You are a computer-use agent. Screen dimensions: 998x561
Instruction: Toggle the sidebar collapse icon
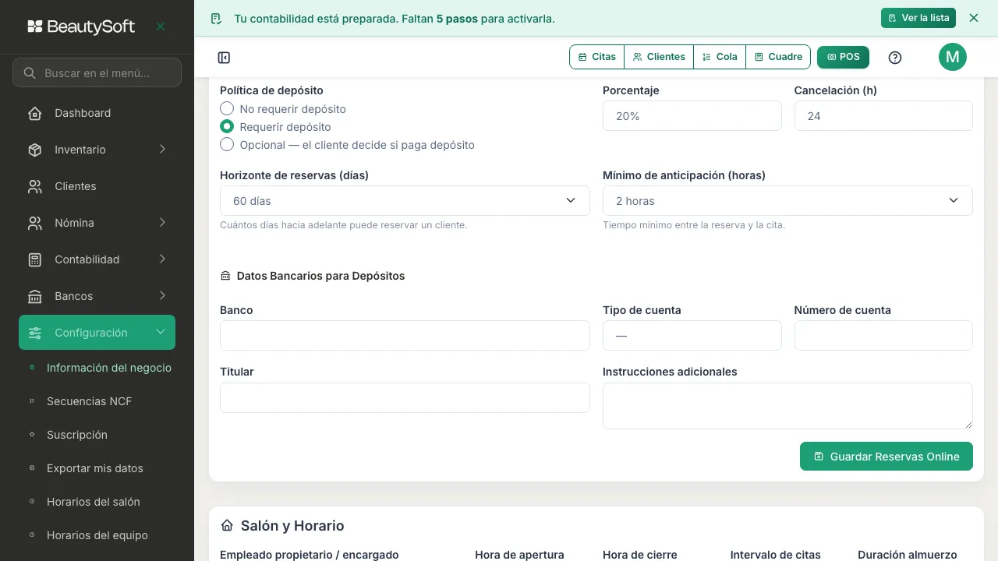click(224, 58)
